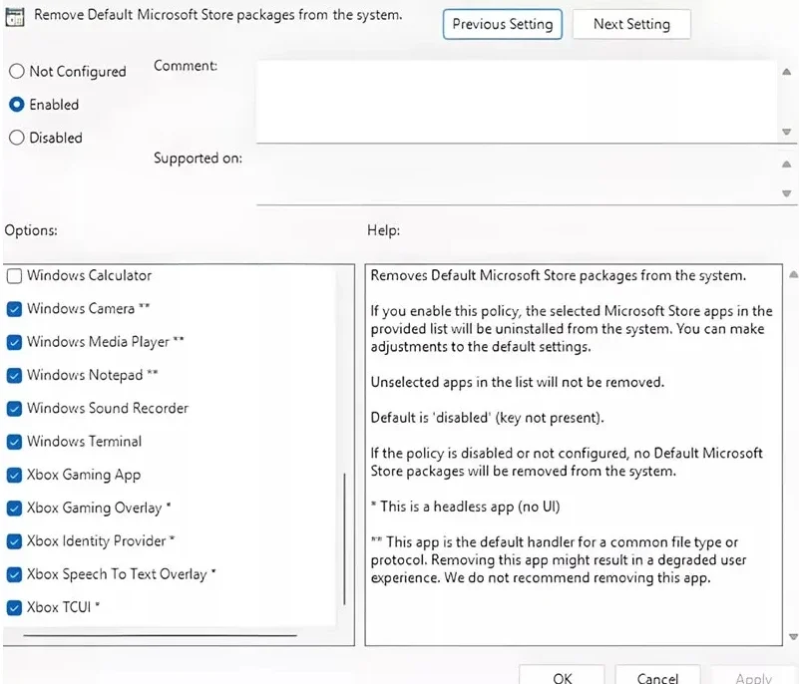Uncheck the Windows Sound Recorder checkbox
Screen dimensions: 799x684
[x=14, y=409]
